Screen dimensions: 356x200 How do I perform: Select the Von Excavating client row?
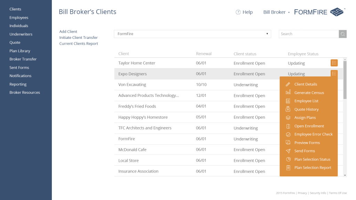coord(197,85)
